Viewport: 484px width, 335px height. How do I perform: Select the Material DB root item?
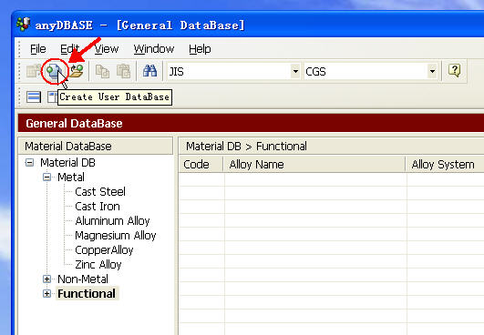(x=67, y=162)
